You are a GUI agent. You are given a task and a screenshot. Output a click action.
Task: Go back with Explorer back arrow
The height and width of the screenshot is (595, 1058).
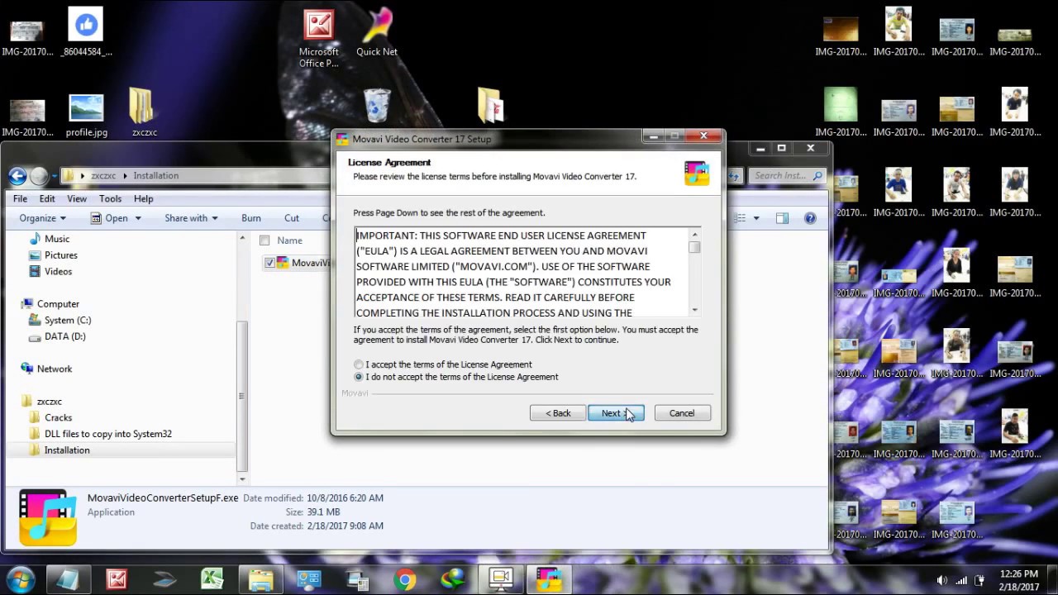17,175
